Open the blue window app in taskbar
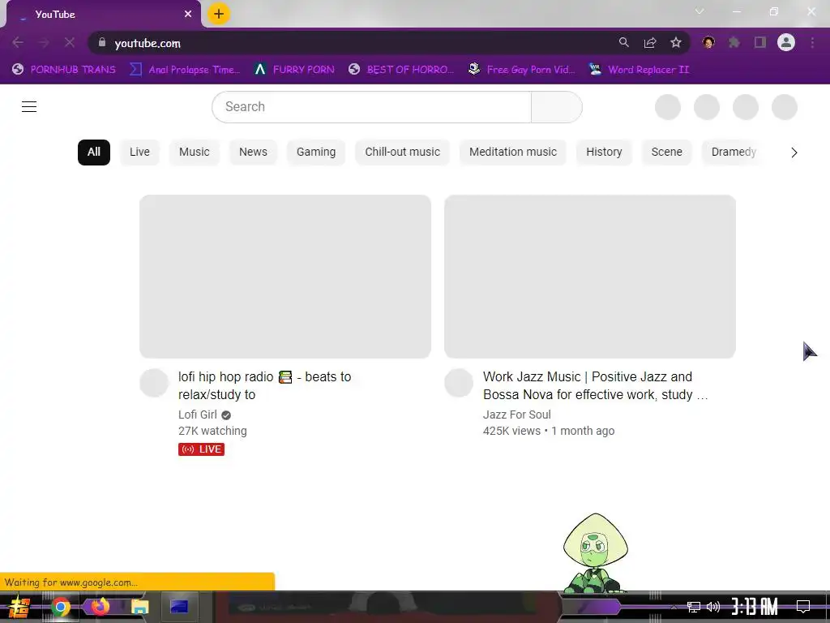The height and width of the screenshot is (623, 830). point(179,607)
